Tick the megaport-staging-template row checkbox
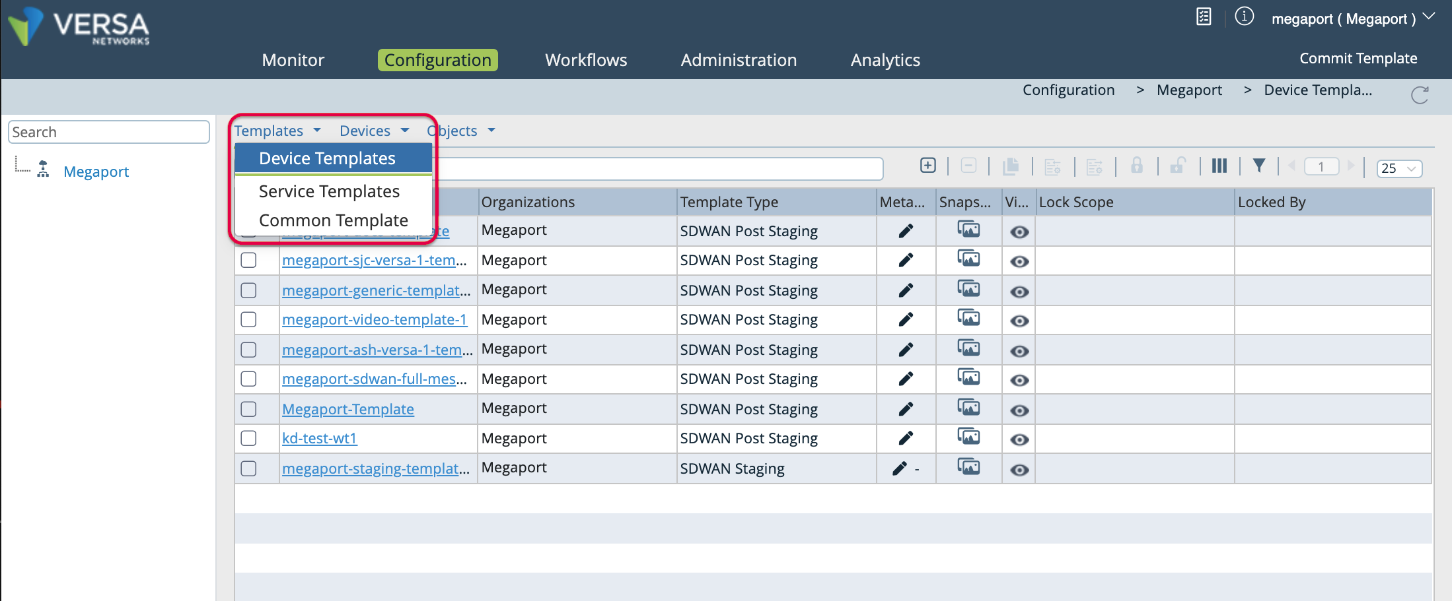 pos(248,468)
